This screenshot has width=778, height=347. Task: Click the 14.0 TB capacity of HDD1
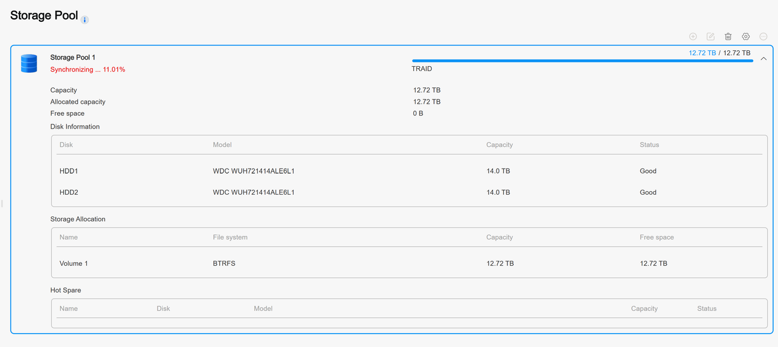coord(498,171)
